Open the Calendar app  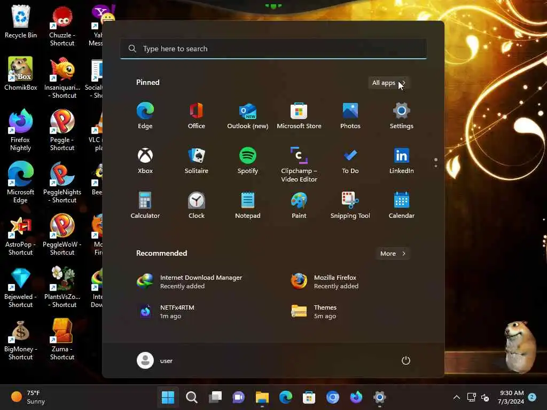tap(402, 206)
